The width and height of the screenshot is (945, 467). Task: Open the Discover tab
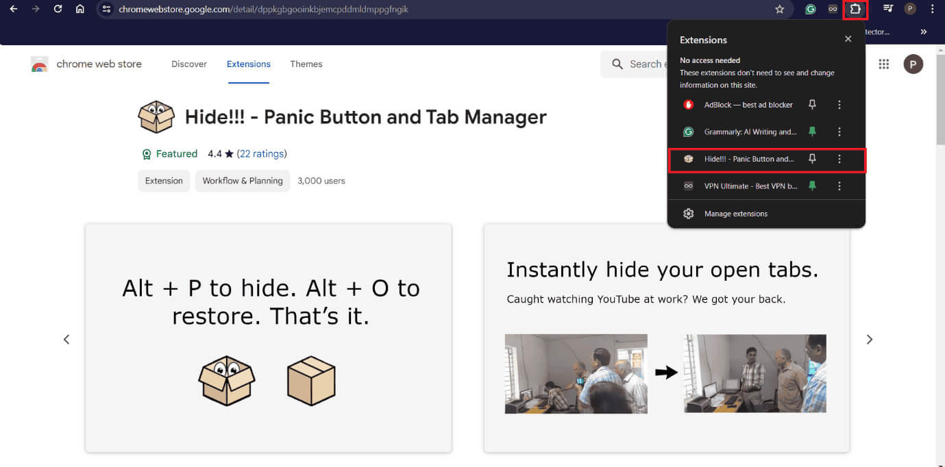189,64
